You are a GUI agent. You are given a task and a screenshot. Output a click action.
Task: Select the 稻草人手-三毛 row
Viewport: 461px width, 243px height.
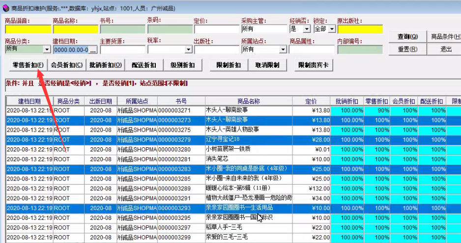pyautogui.click(x=232, y=228)
